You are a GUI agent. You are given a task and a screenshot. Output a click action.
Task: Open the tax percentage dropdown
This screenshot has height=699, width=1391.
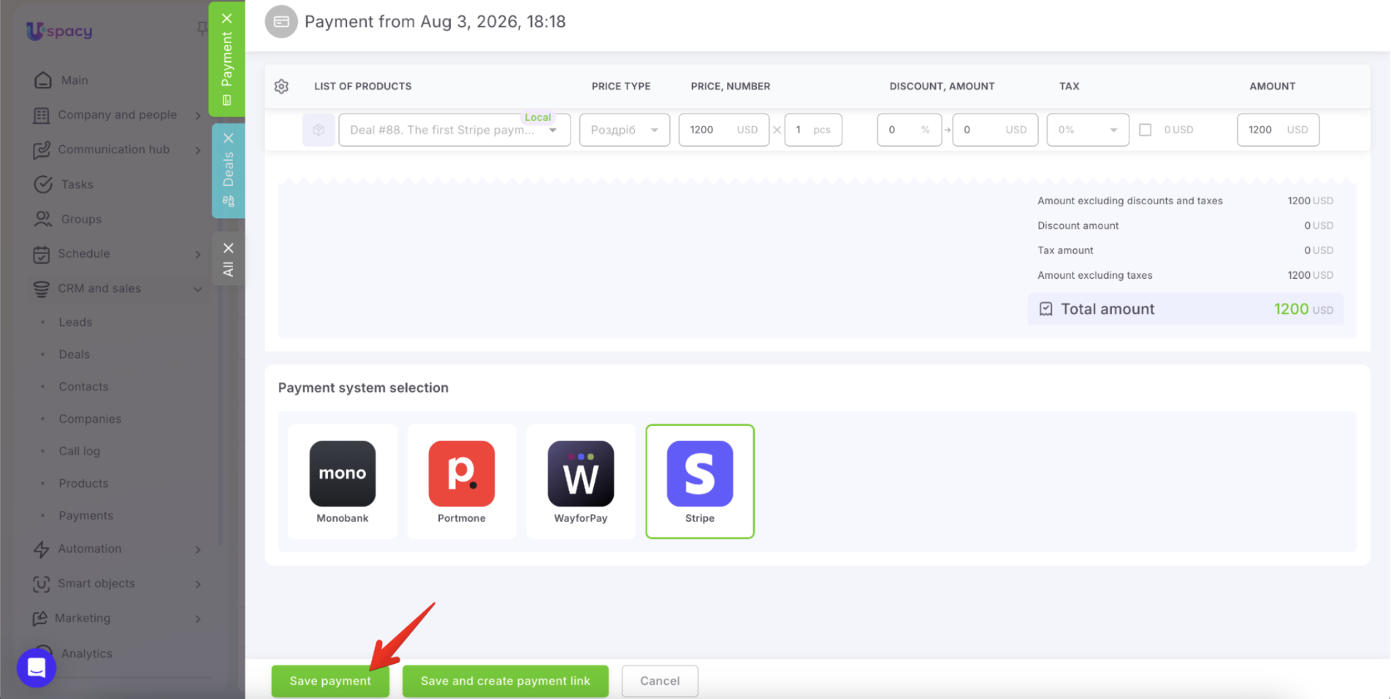1088,130
